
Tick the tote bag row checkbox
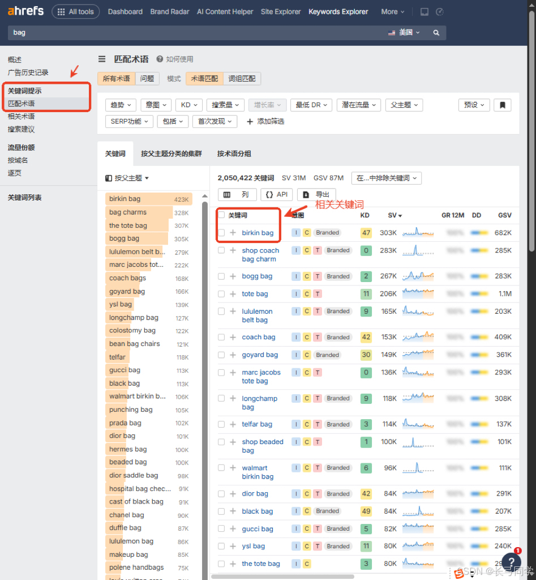221,294
